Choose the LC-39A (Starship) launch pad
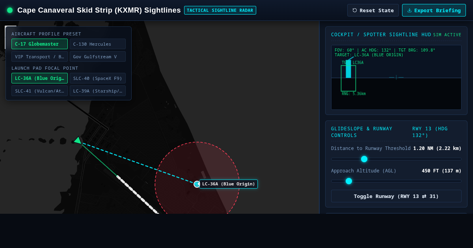Image resolution: width=473 pixels, height=248 pixels. coord(98,91)
